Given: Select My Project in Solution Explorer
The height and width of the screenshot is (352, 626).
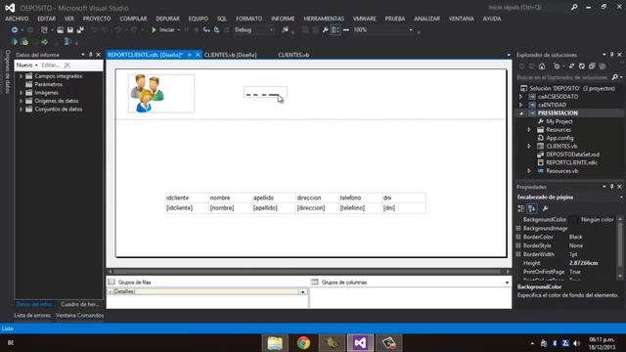Looking at the screenshot, I should pos(559,121).
